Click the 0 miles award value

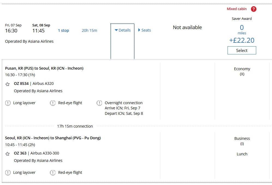pos(241,28)
